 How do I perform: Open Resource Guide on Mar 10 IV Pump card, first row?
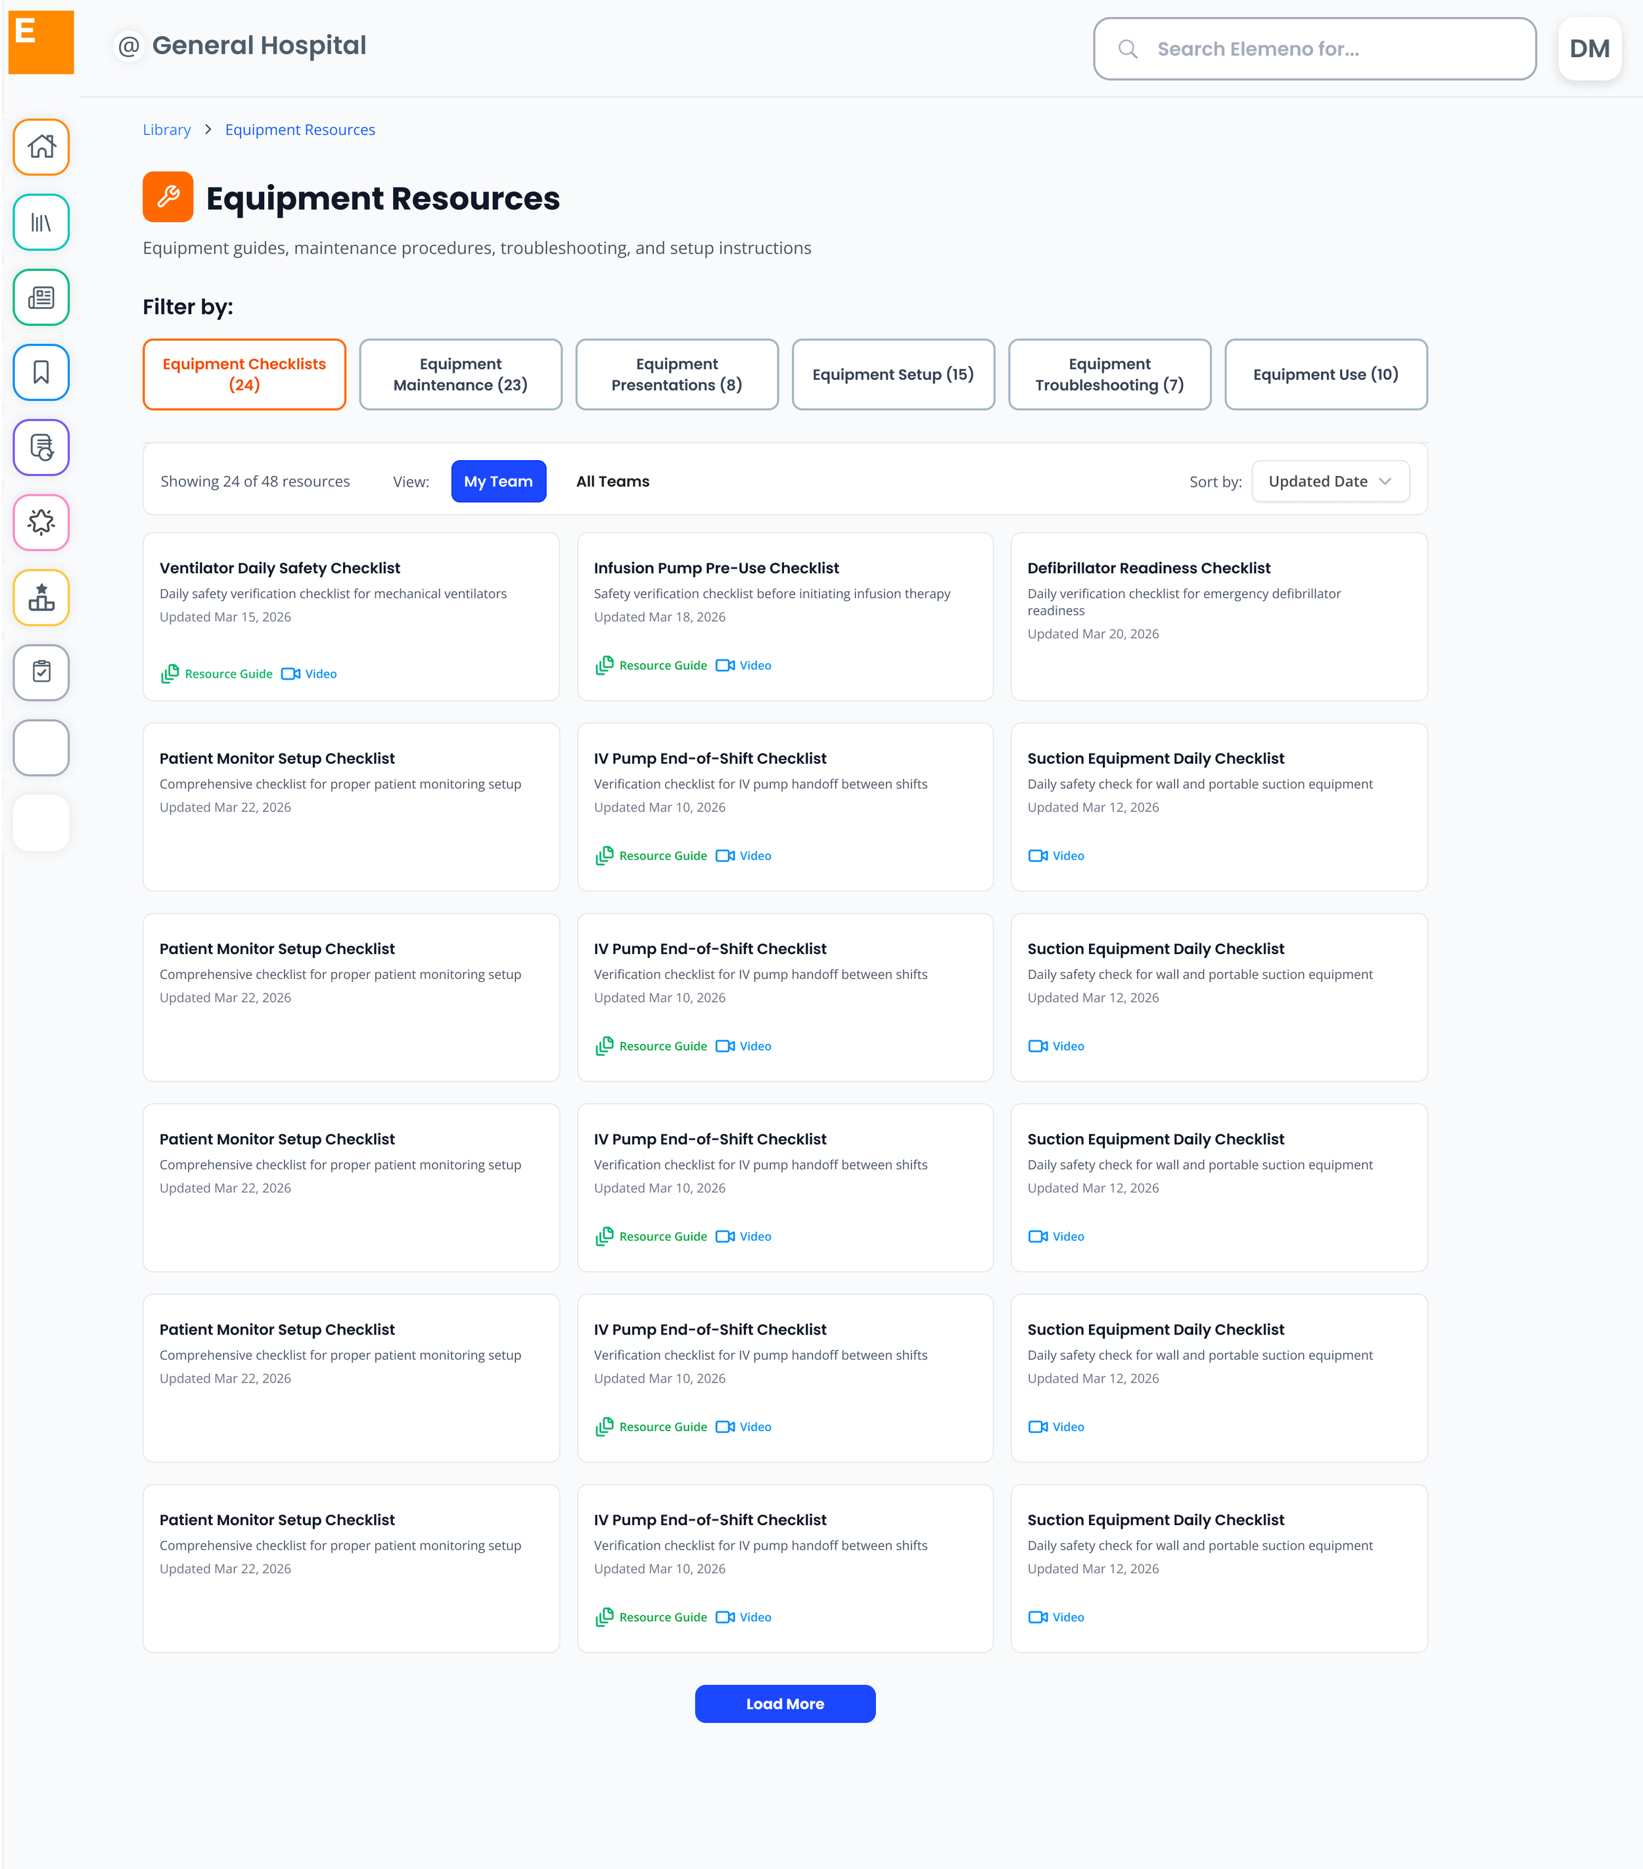651,856
